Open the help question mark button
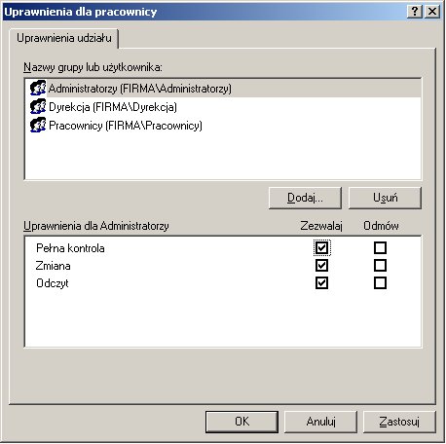446x444 pixels. (415, 12)
